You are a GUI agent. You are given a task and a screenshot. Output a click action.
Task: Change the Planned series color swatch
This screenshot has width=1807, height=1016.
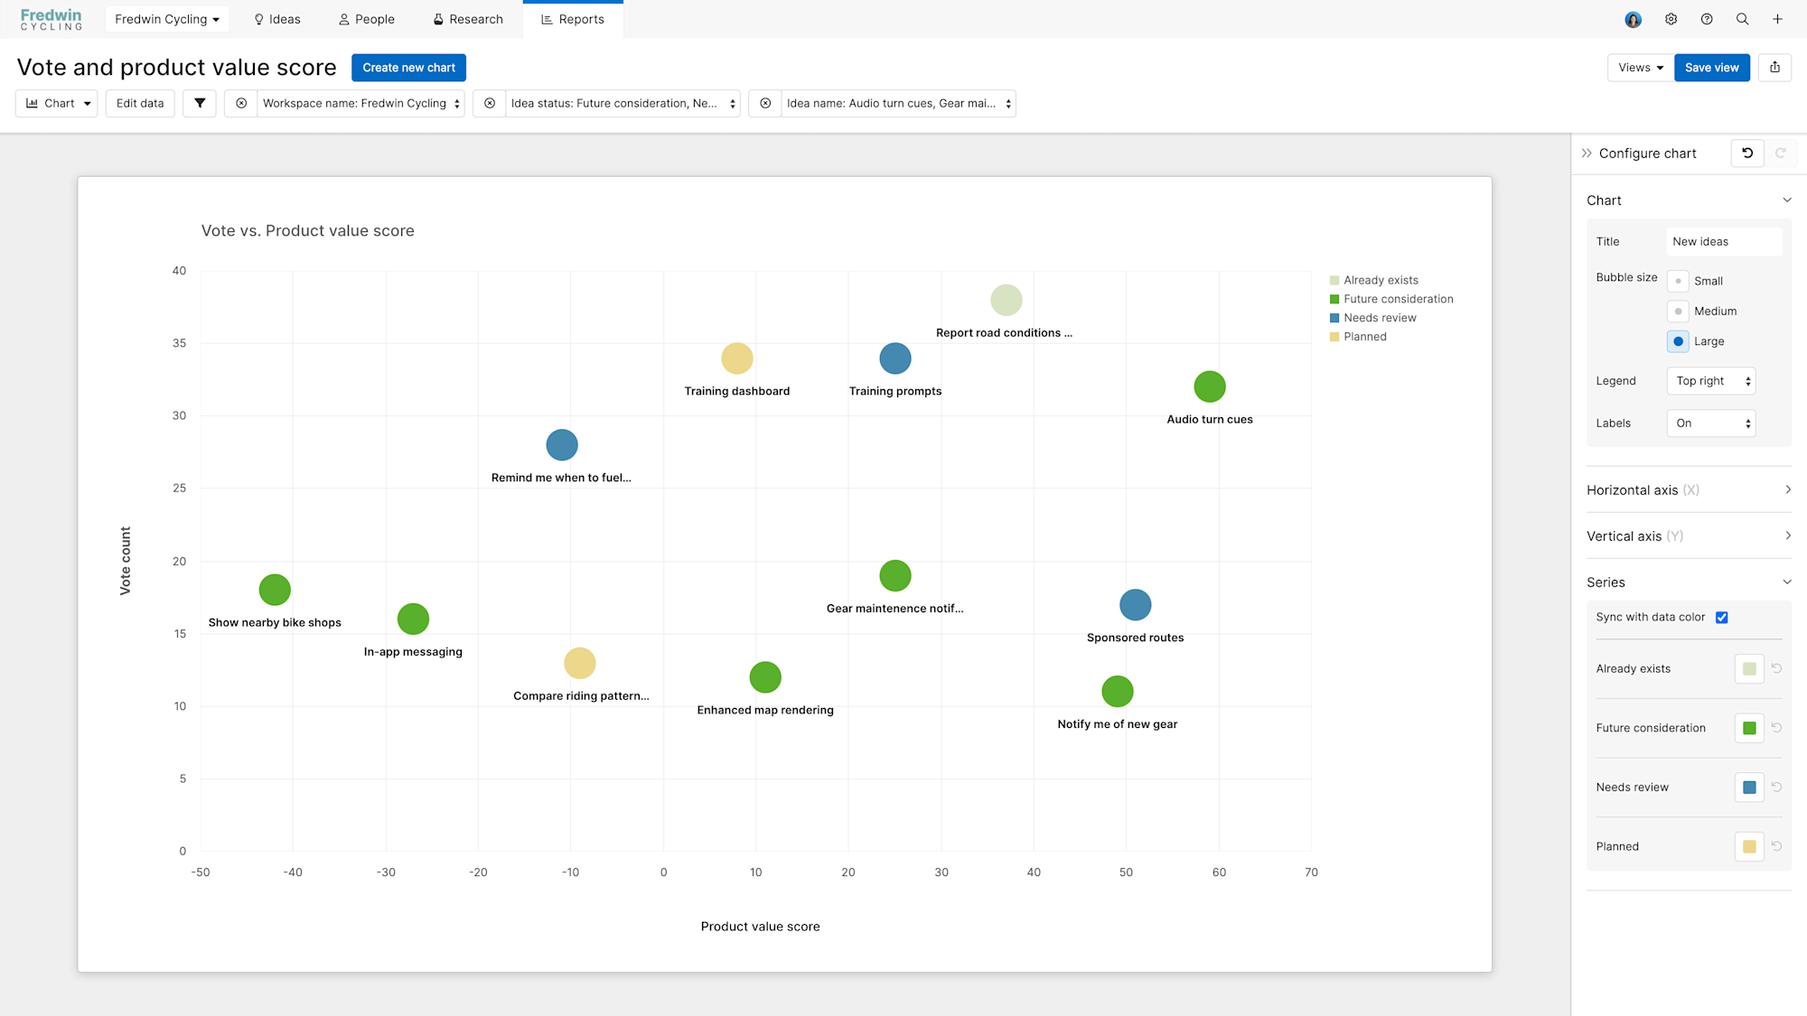point(1748,846)
